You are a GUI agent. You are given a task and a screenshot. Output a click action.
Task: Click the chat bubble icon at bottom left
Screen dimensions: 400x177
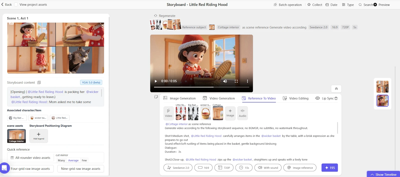coord(4,168)
